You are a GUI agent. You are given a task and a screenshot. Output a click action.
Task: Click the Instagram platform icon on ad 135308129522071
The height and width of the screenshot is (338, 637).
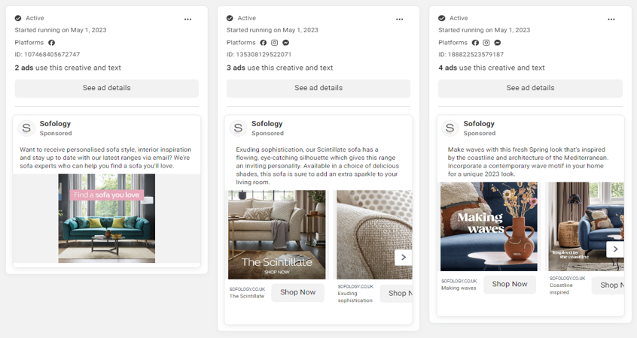click(x=275, y=43)
